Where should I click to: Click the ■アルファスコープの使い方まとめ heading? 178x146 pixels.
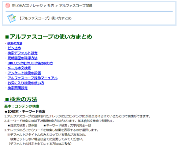(49, 37)
